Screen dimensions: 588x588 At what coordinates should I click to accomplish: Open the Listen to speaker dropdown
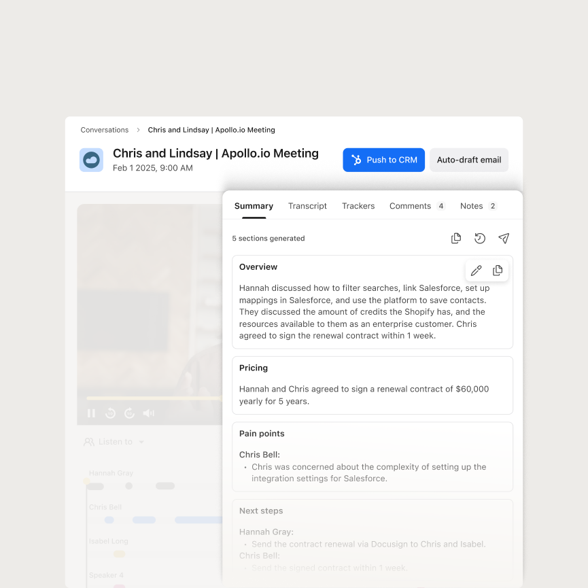click(114, 441)
